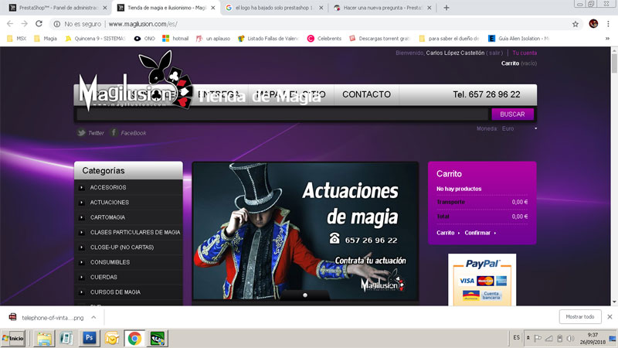Open the 'para saber el dueño de' bookmark

click(450, 38)
